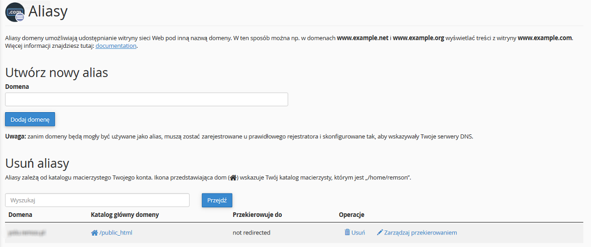Click the Dodaj domenę button
Image resolution: width=591 pixels, height=247 pixels.
[30, 119]
